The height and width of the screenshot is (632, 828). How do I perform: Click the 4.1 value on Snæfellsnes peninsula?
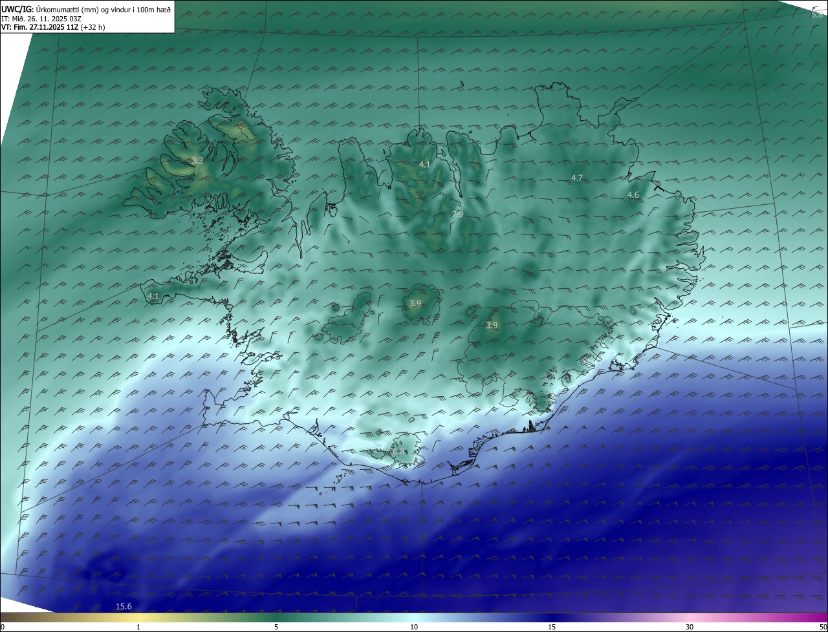[153, 296]
